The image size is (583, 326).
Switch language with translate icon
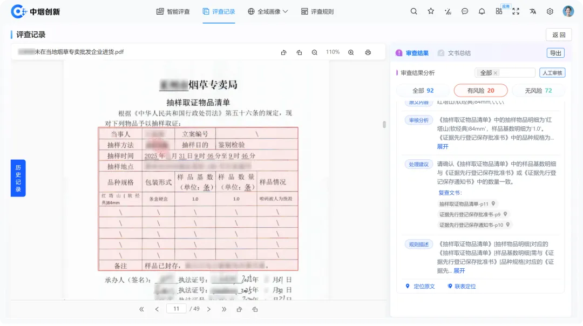pos(533,11)
